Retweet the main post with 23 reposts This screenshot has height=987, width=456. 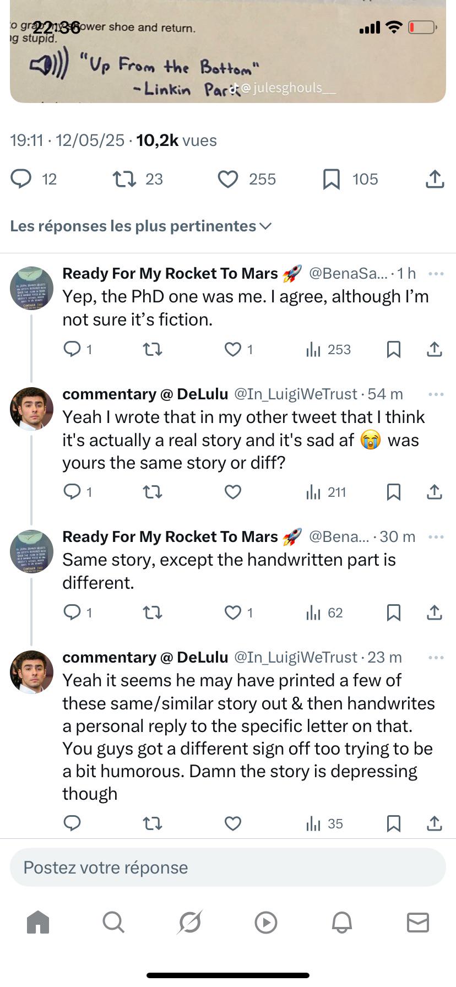(124, 179)
